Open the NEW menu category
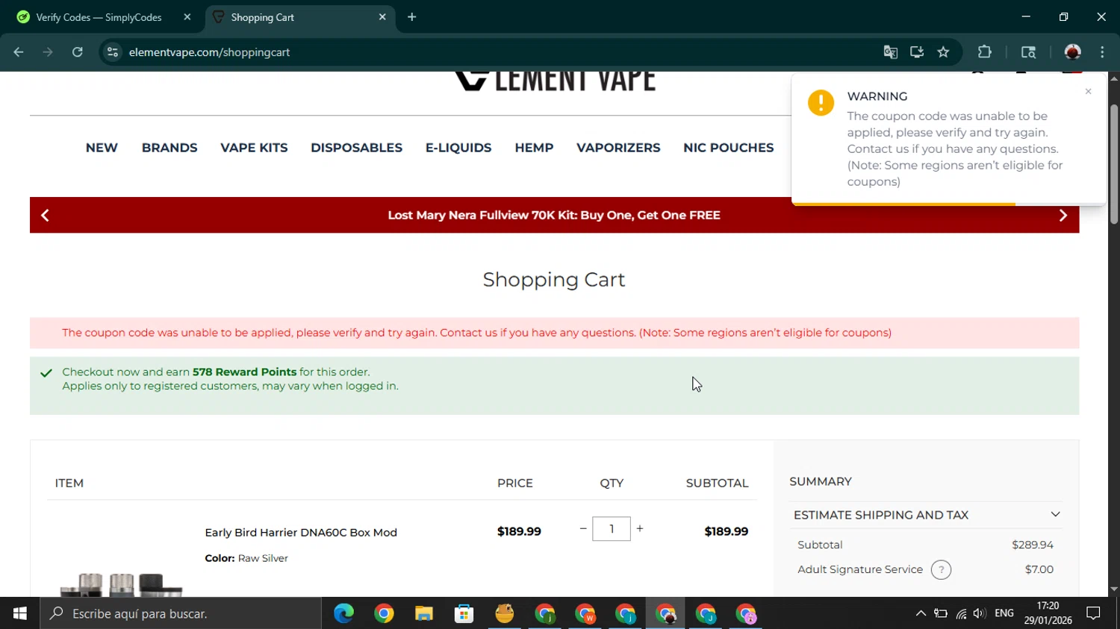1120x629 pixels. [102, 148]
